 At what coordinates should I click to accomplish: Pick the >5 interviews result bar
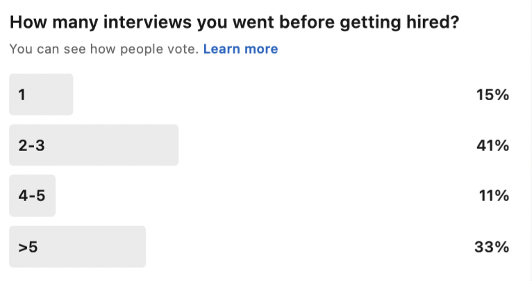pyautogui.click(x=77, y=247)
